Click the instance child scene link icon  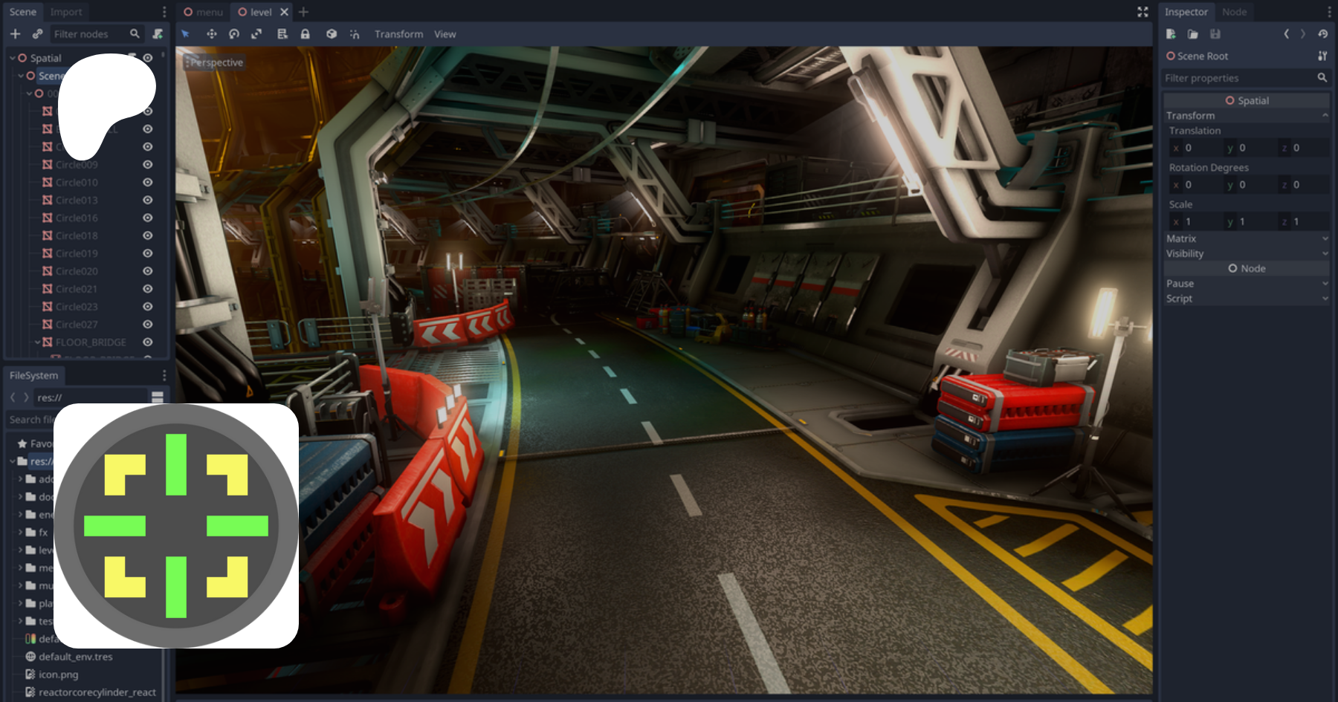coord(37,34)
